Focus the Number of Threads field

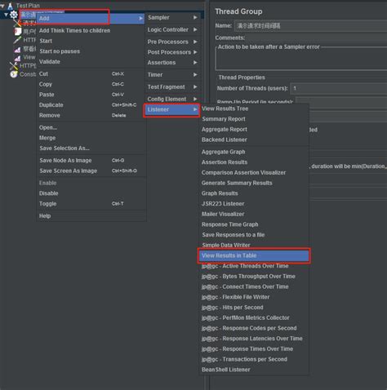[339, 88]
